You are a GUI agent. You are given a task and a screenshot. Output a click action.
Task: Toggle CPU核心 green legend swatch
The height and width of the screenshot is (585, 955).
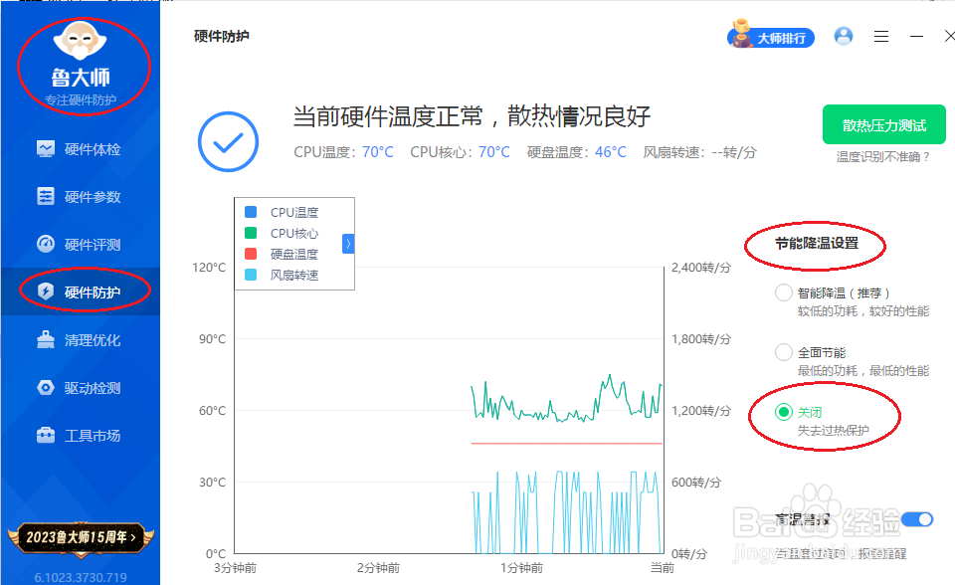(x=251, y=233)
